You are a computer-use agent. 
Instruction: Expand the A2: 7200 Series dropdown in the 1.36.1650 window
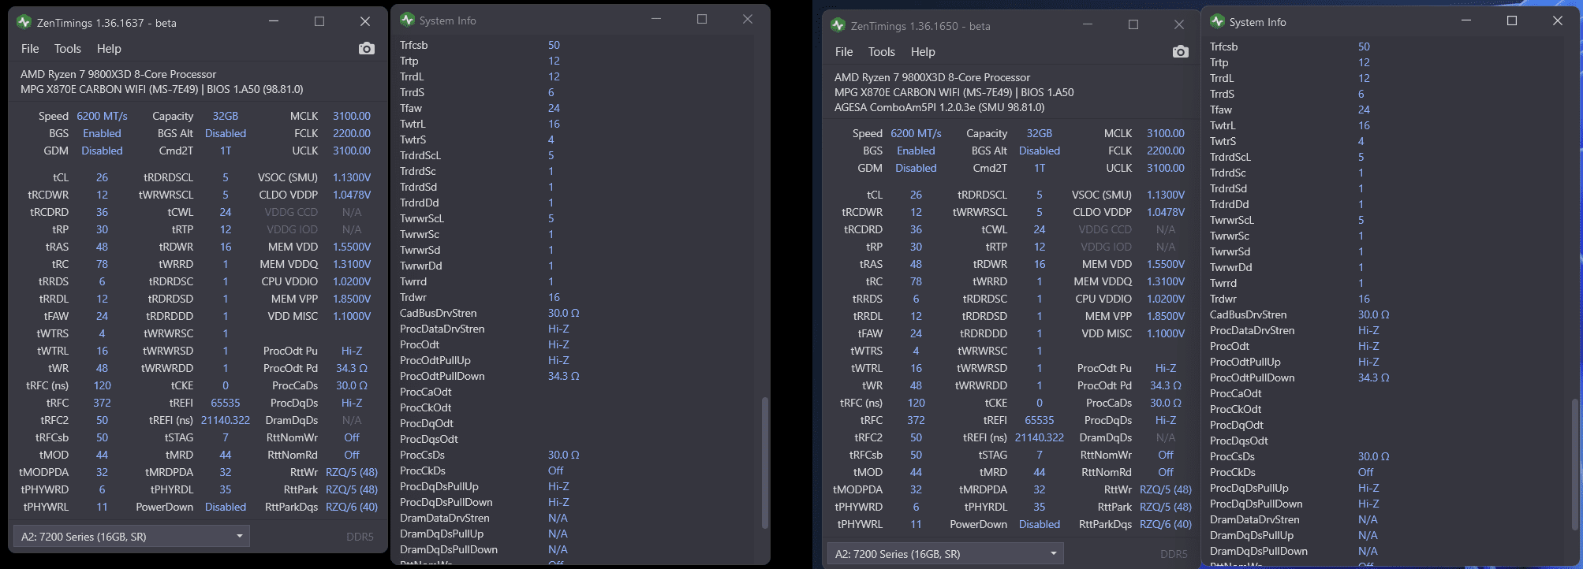tap(946, 554)
